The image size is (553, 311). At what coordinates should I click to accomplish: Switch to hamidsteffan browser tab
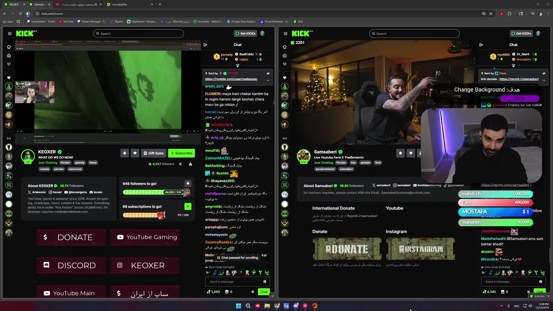[130, 4]
